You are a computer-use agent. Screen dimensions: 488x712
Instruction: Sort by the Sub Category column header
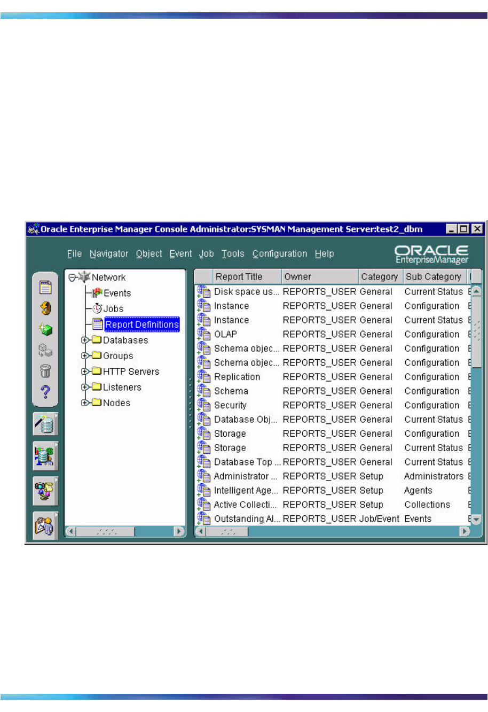pos(435,277)
